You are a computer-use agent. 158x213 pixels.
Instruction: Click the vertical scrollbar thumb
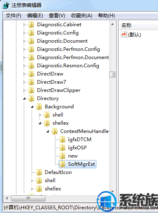click(x=112, y=75)
